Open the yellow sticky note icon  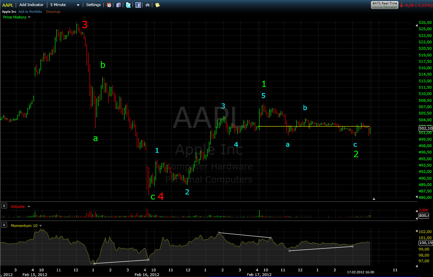click(157, 5)
